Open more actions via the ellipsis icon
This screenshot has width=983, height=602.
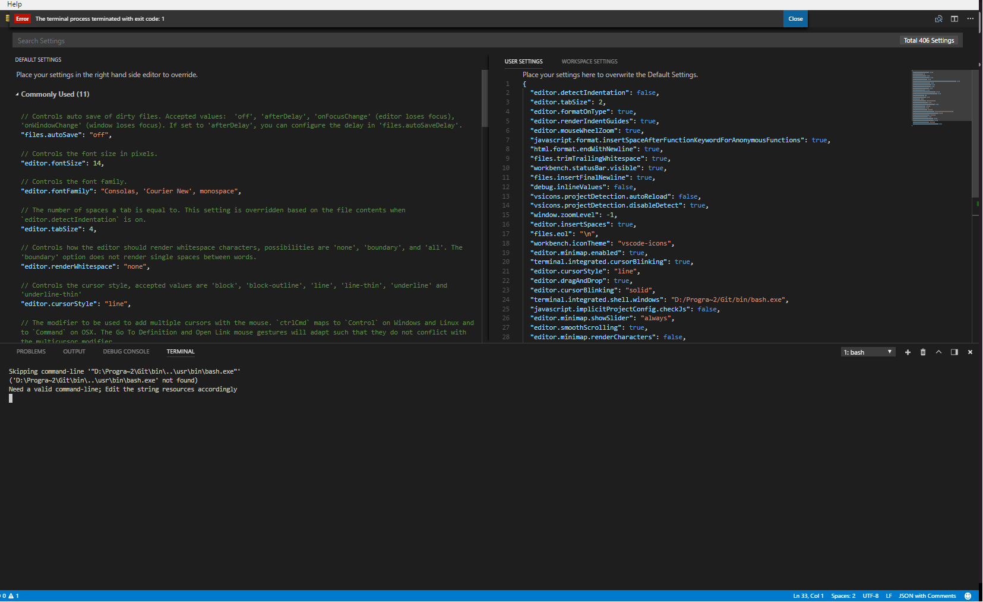971,18
